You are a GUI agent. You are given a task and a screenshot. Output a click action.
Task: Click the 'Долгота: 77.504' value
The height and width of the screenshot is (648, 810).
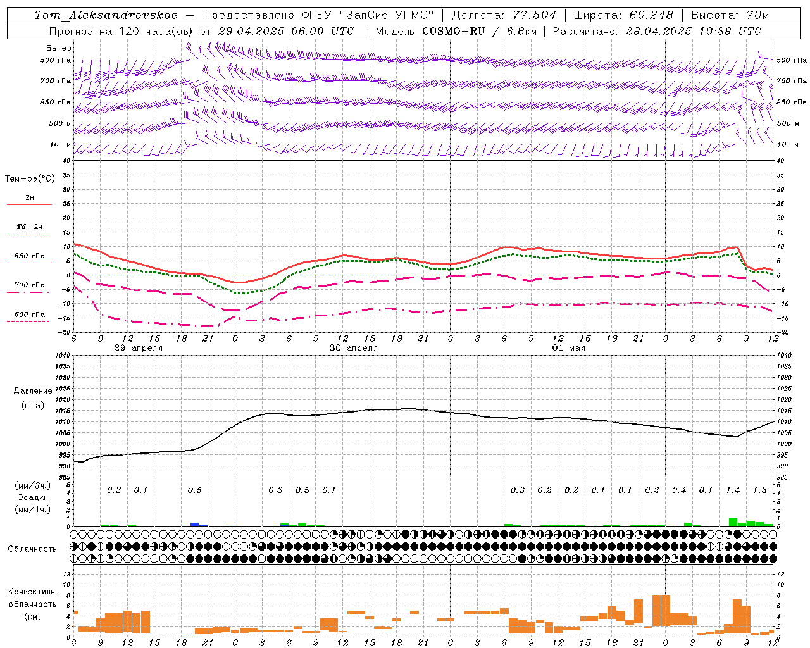coord(504,15)
